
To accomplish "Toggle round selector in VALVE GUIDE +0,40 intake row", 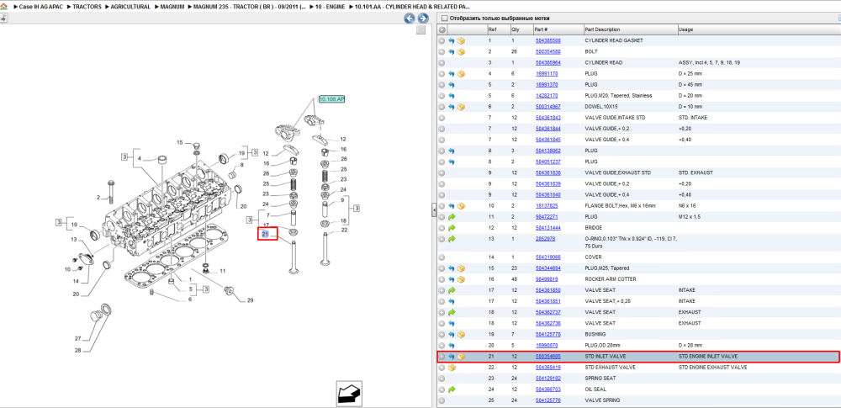I will pyautogui.click(x=442, y=140).
